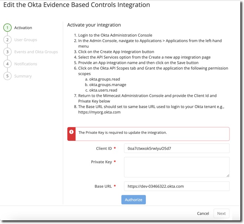Open the Events and Okta Groups step label
The width and height of the screenshot is (244, 224).
(36, 52)
